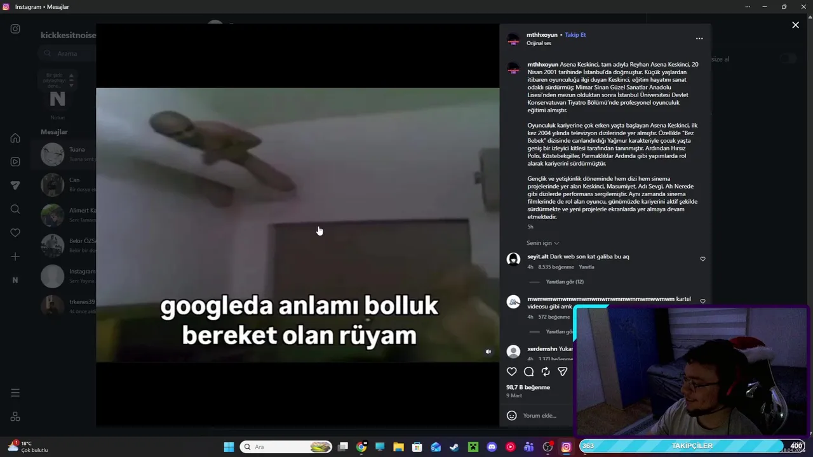Open Microsoft Store from the taskbar
The width and height of the screenshot is (813, 457).
[x=417, y=447]
